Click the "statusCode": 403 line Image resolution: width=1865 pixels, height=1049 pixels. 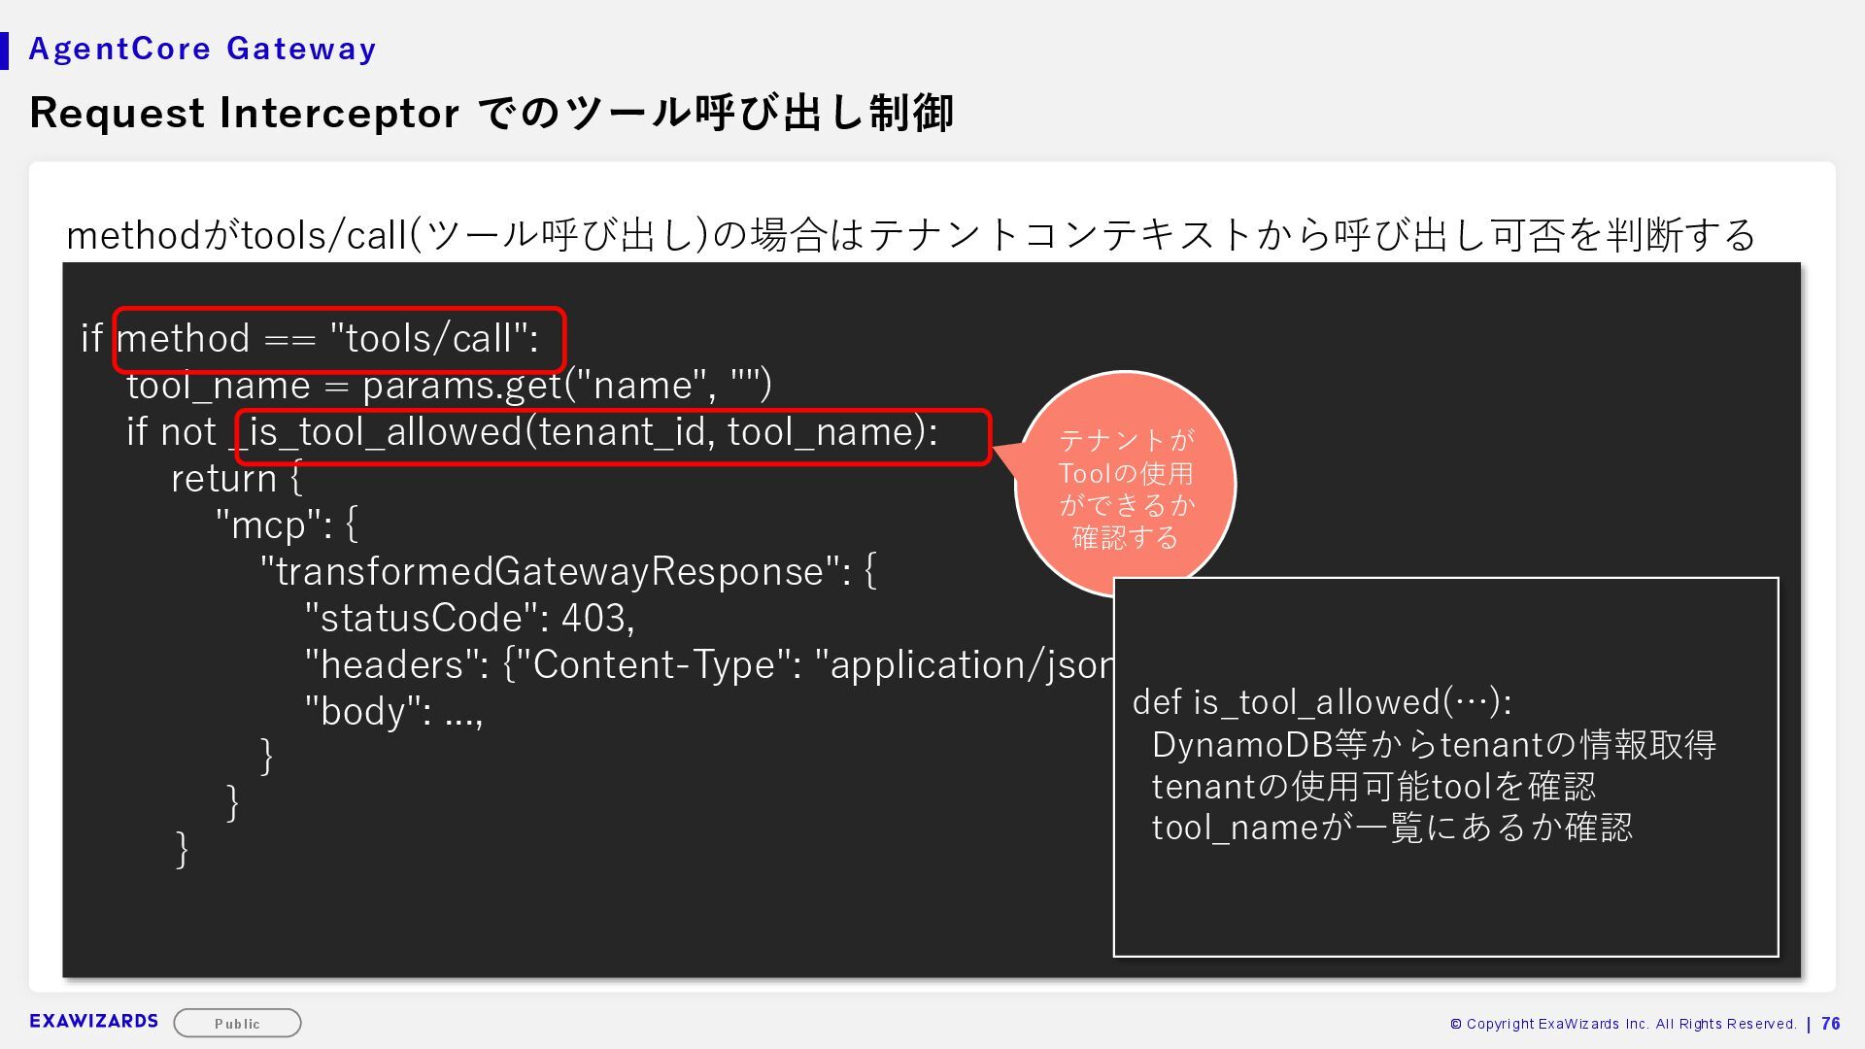tap(469, 619)
